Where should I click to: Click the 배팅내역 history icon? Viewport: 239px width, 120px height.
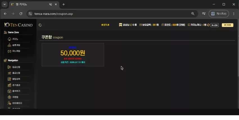[9, 79]
